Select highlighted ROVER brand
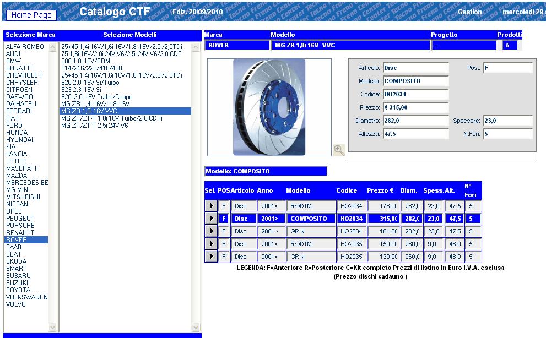Screen dimensions: 546x338 (x=26, y=240)
